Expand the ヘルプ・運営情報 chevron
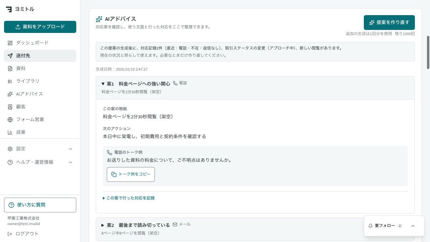Viewport: 430px width, 242px height. 71,162
